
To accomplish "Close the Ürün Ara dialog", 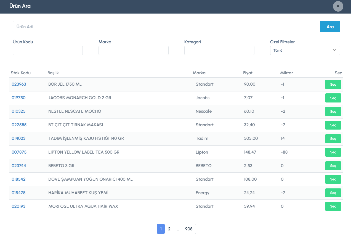I will point(338,6).
